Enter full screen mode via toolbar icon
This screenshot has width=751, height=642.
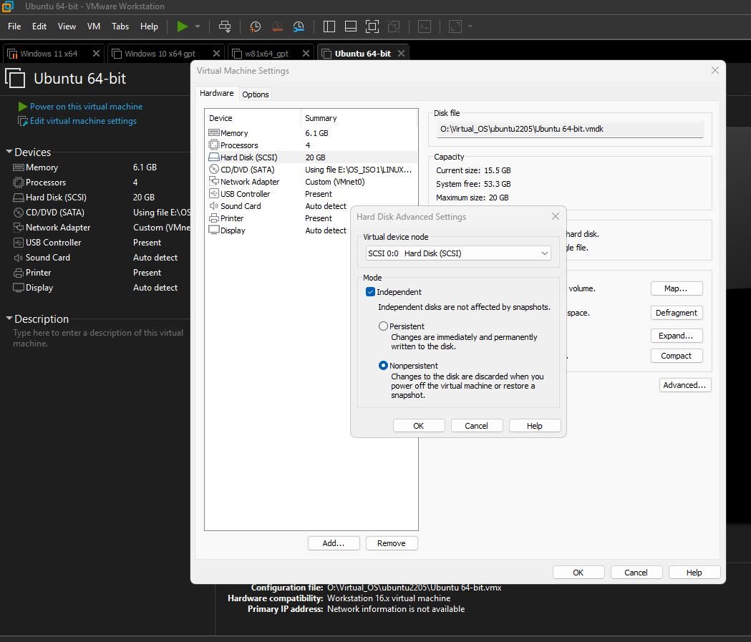click(x=372, y=26)
